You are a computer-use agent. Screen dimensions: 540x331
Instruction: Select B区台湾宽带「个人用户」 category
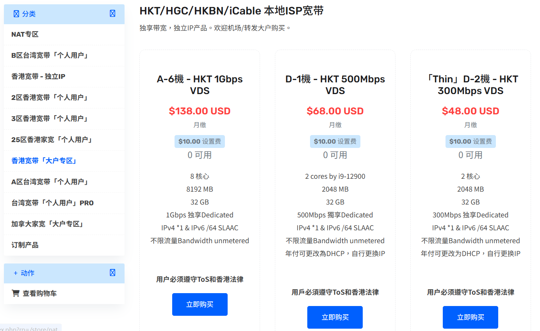[64, 55]
